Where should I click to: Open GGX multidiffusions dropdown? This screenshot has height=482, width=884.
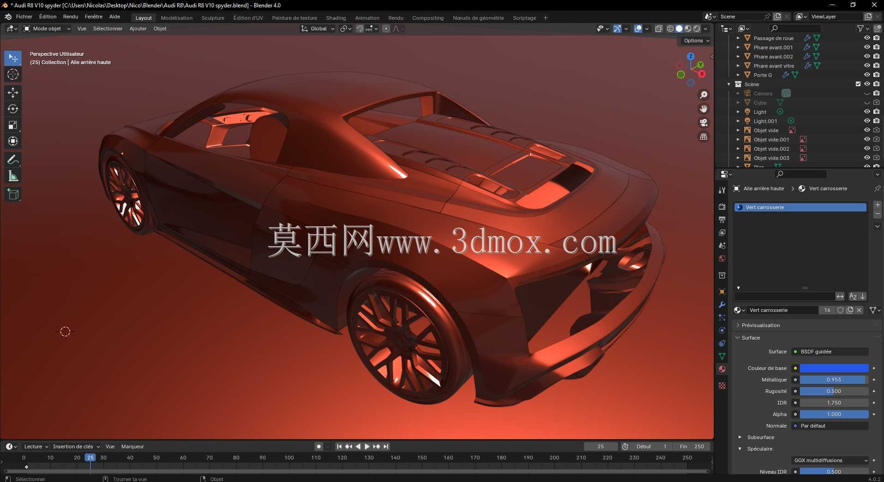[830, 460]
